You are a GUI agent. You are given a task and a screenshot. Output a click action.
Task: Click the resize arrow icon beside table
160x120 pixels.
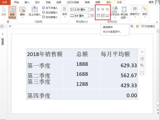(142, 73)
